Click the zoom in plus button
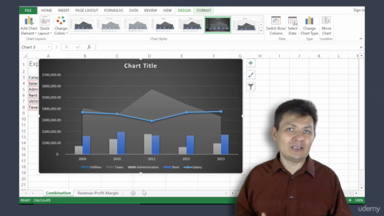This screenshot has width=384, height=216. 350,200
